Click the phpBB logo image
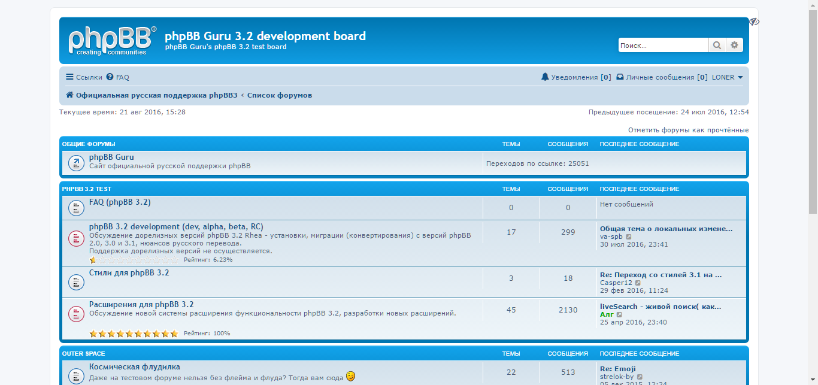Viewport: 818px width, 385px height. coord(112,41)
